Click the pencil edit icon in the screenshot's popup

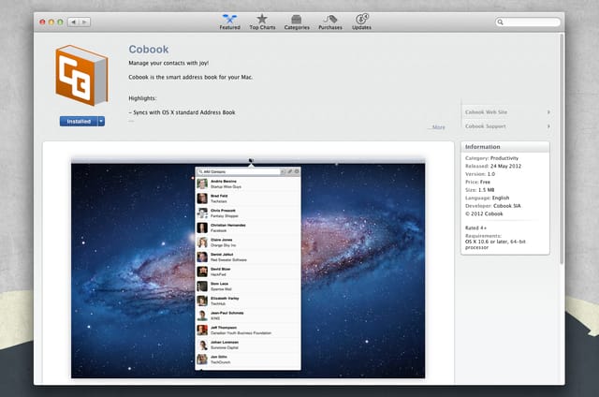pyautogui.click(x=289, y=171)
